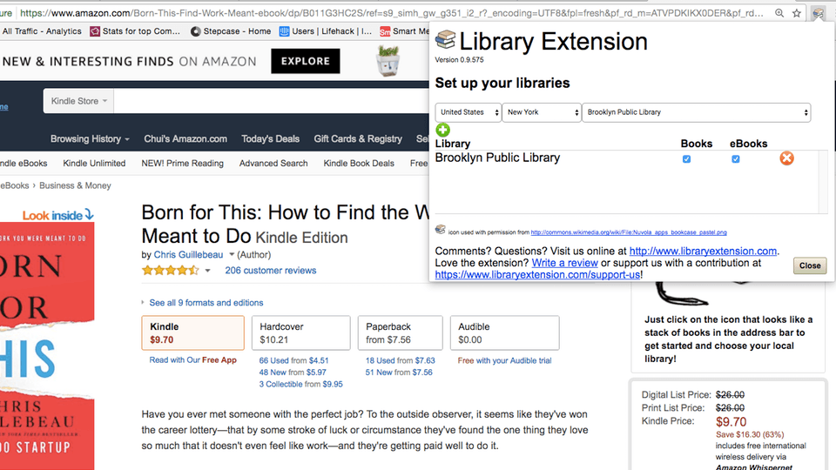Open Kindle Book Deals tab
Image resolution: width=836 pixels, height=470 pixels.
coord(359,164)
